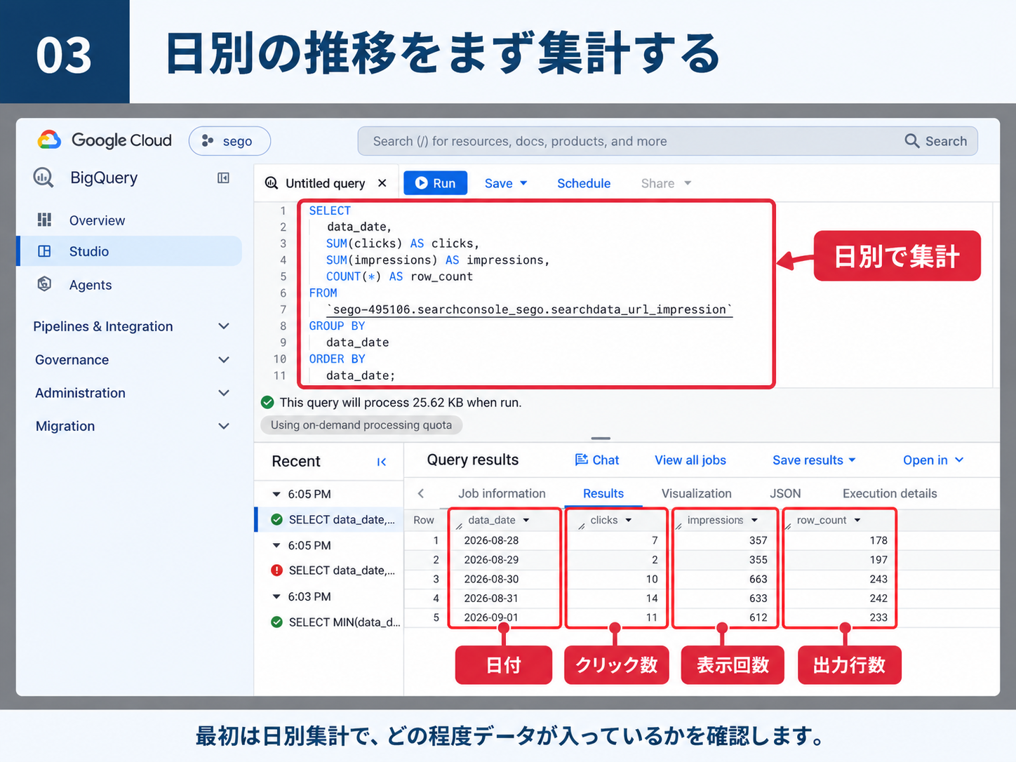Switch to the Results tab
The image size is (1016, 762).
(603, 493)
